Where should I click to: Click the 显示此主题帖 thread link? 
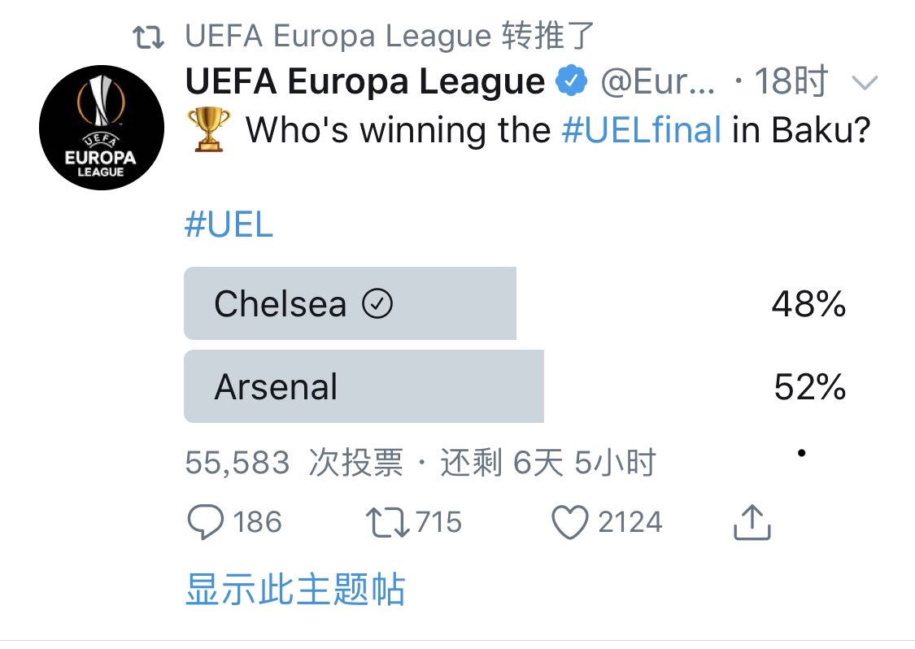(x=294, y=589)
